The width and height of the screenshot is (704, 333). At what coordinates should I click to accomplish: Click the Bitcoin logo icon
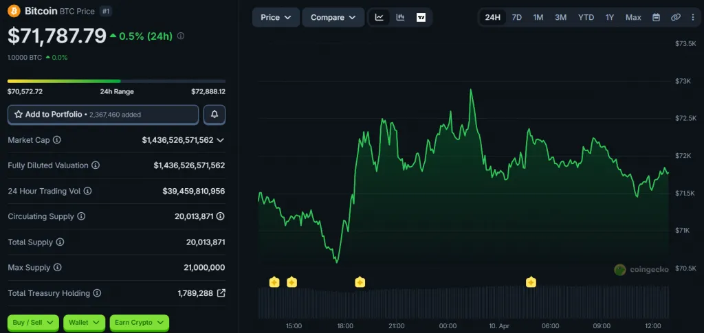point(14,11)
